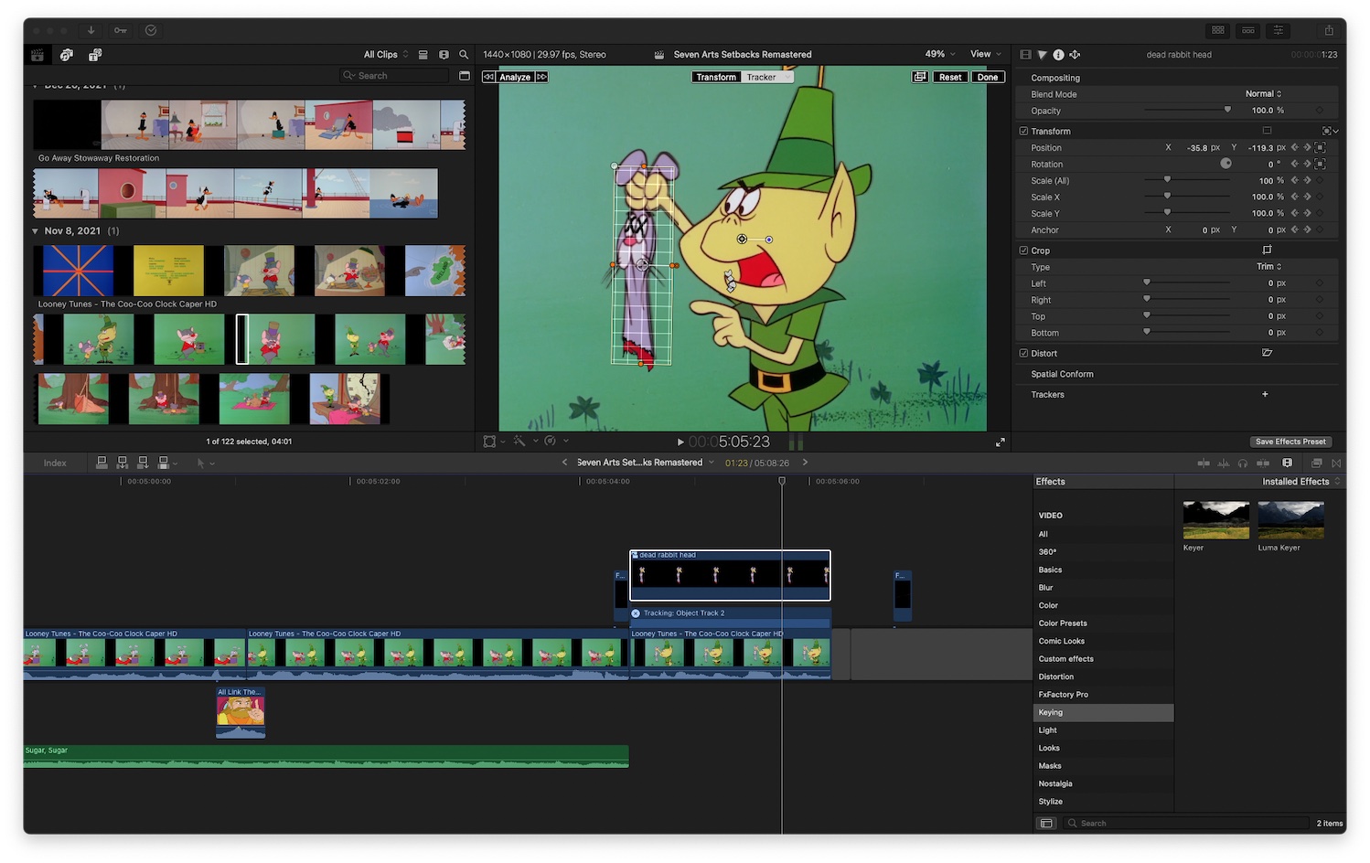Open the viewer zoom 49% dropdown
The width and height of the screenshot is (1370, 863).
(x=937, y=54)
